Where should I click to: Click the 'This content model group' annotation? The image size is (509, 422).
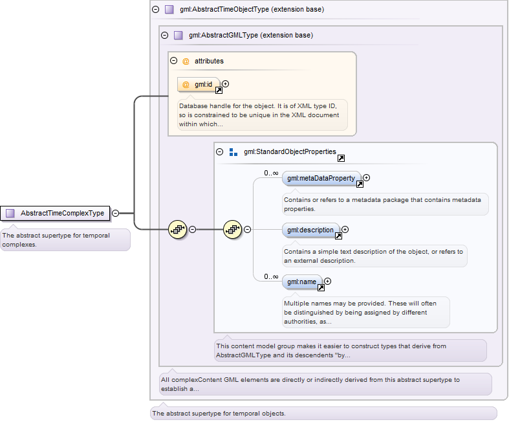point(351,351)
